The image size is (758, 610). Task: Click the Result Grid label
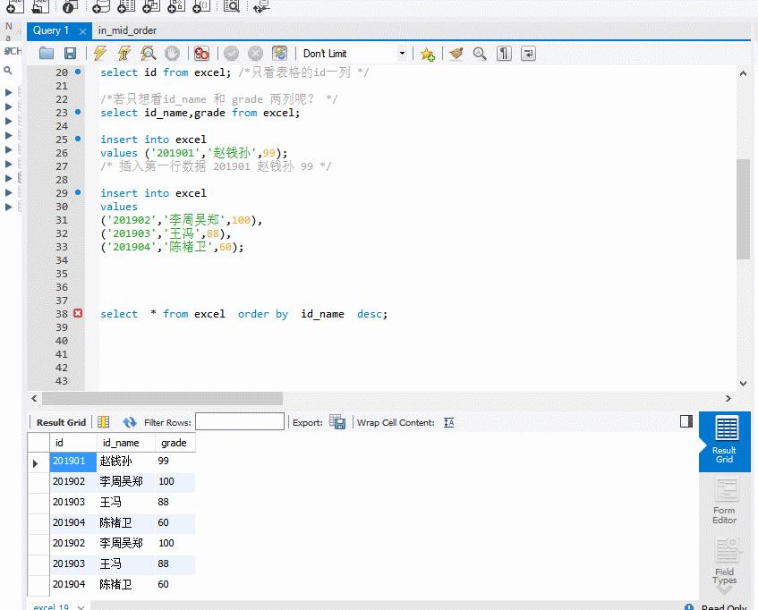point(61,422)
